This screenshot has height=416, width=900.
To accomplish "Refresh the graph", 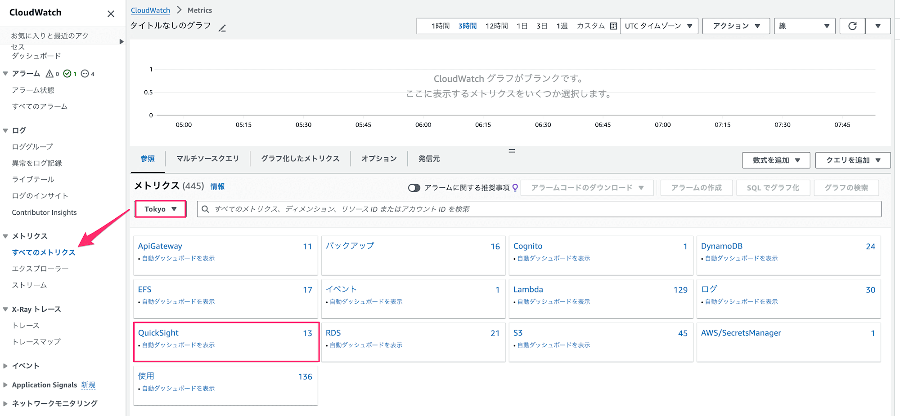I will pyautogui.click(x=852, y=26).
